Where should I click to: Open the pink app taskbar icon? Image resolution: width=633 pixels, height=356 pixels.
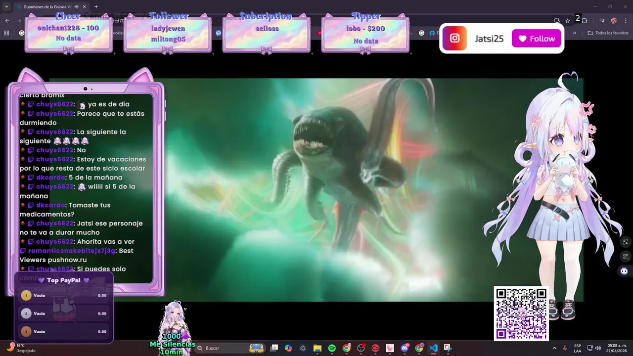tap(390, 348)
